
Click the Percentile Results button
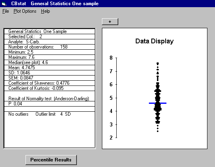(51, 160)
